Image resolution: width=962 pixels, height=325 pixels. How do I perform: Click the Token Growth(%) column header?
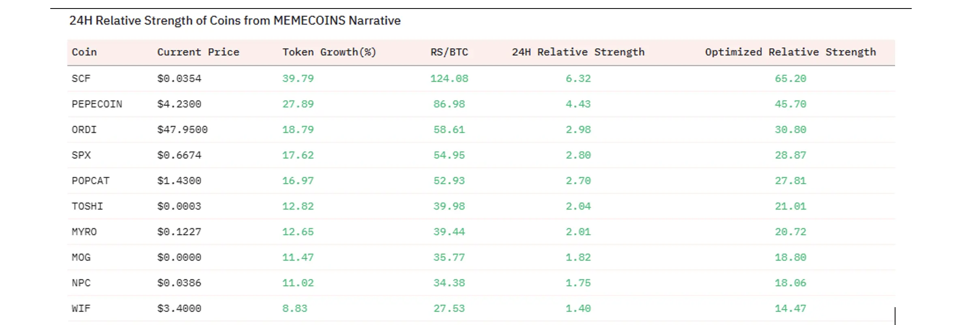[x=329, y=52]
